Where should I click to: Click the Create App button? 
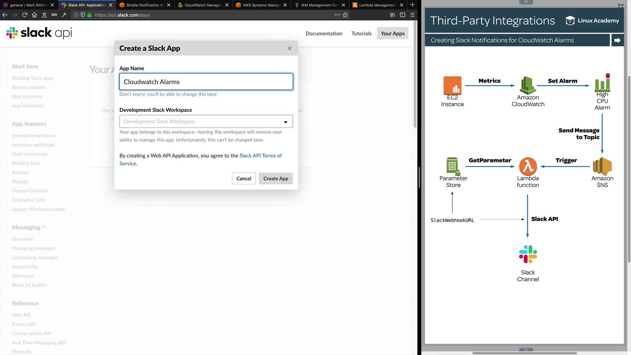(x=275, y=178)
